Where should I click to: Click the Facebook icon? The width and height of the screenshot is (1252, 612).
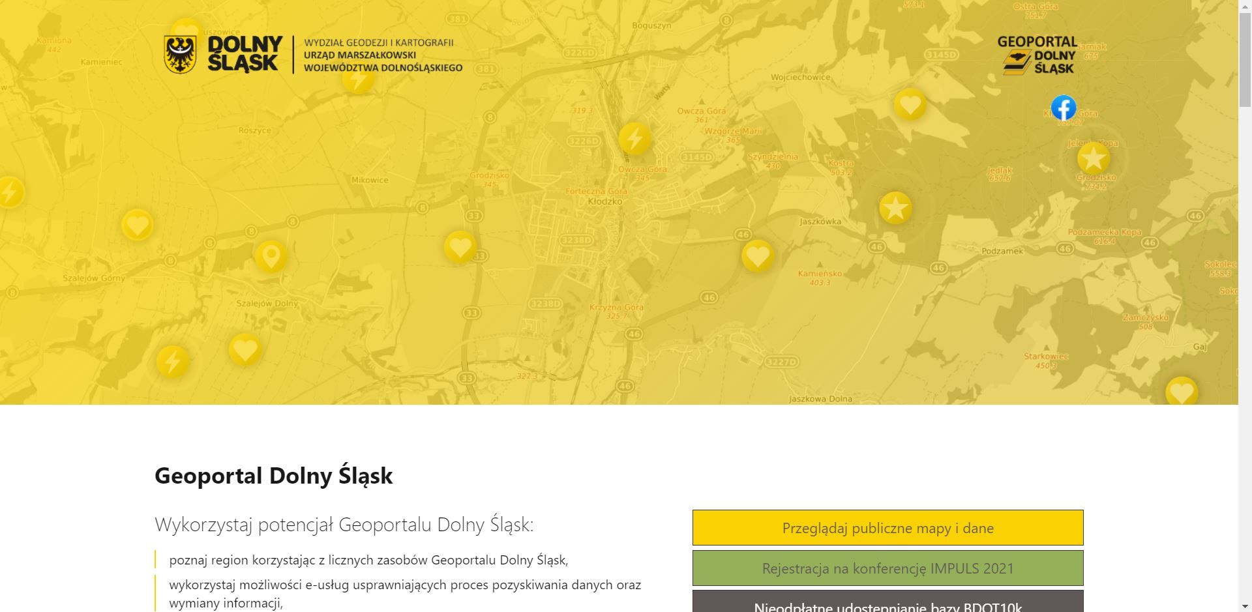pos(1064,108)
